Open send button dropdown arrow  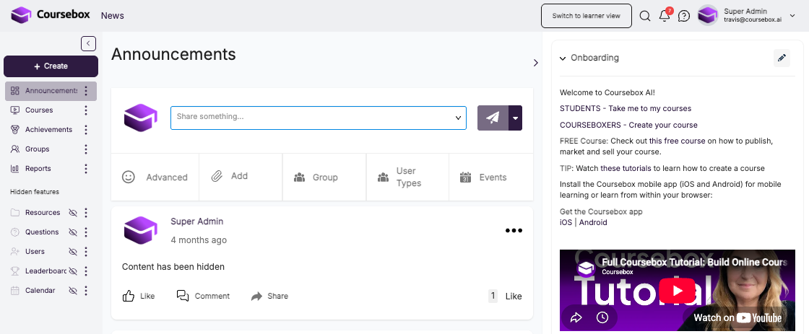coord(515,118)
